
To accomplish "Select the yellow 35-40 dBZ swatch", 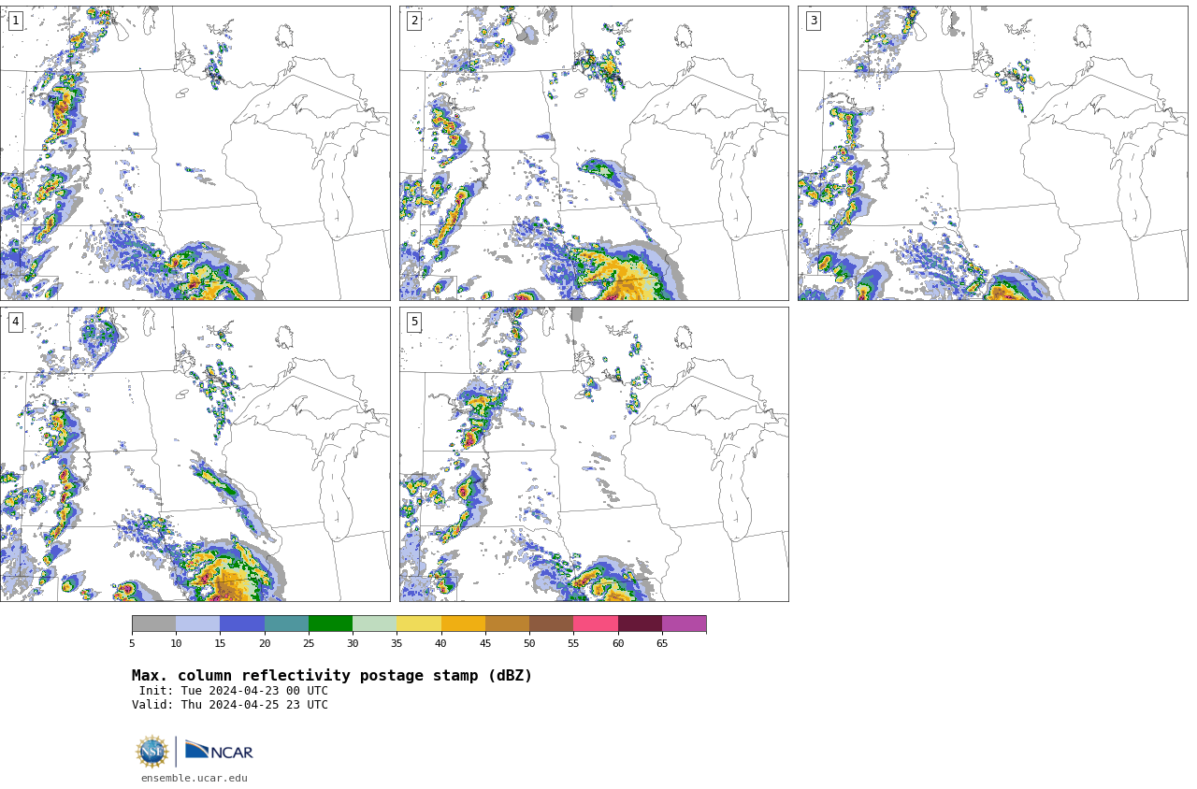I will coord(419,624).
